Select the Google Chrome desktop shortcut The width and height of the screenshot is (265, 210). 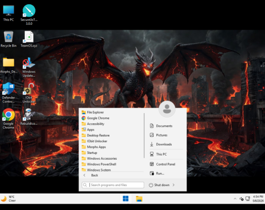(8, 118)
